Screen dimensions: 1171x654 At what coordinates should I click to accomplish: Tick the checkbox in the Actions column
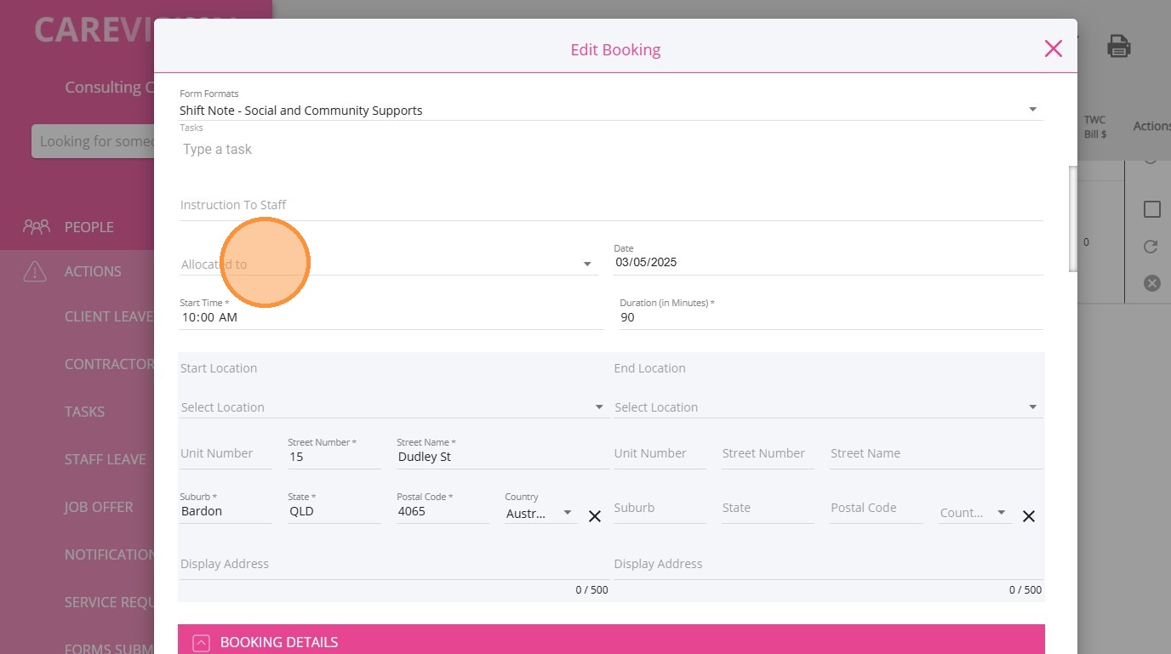point(1151,209)
